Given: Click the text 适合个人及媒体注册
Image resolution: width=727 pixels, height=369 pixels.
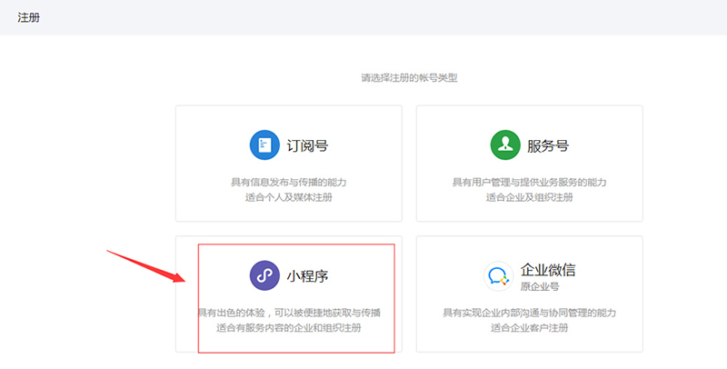Looking at the screenshot, I should click(x=289, y=196).
